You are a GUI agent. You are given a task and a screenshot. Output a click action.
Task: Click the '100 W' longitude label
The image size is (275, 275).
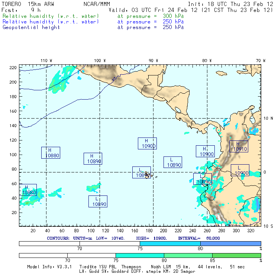(100, 61)
